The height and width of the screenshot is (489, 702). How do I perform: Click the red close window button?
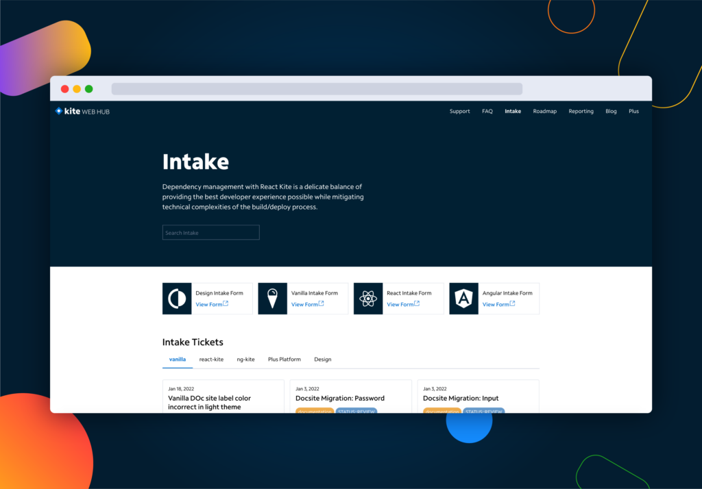[65, 89]
